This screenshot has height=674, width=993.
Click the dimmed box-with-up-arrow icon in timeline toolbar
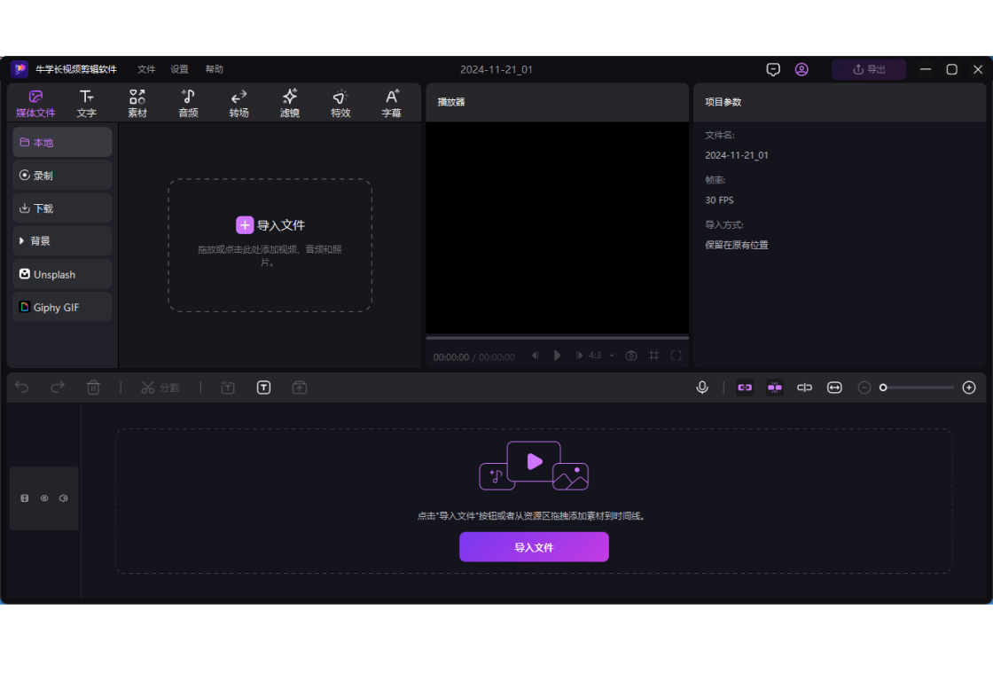click(300, 388)
